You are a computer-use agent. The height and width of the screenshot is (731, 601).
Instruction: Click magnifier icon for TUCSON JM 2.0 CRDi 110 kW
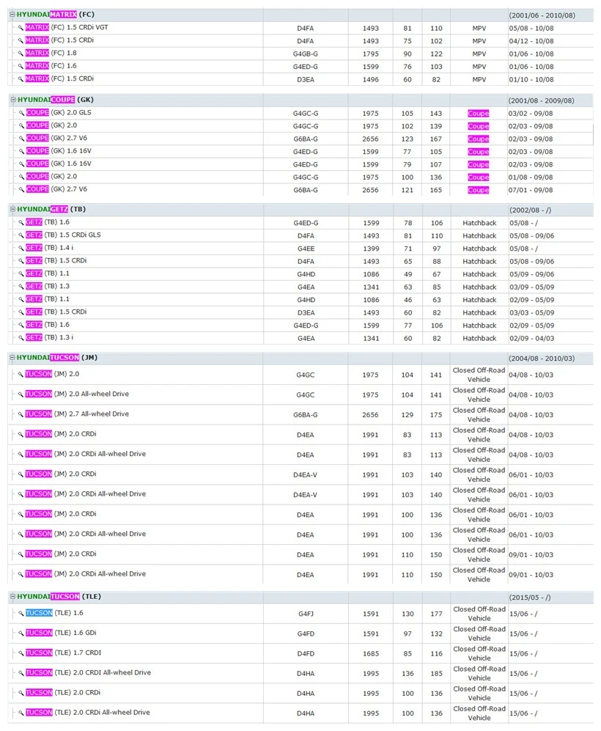(x=21, y=554)
